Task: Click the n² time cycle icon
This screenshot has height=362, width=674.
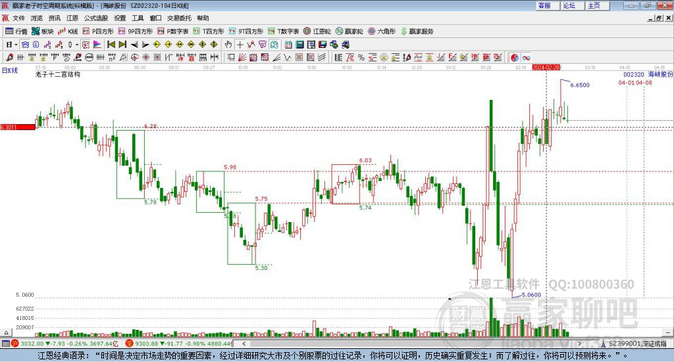Action: [112, 57]
